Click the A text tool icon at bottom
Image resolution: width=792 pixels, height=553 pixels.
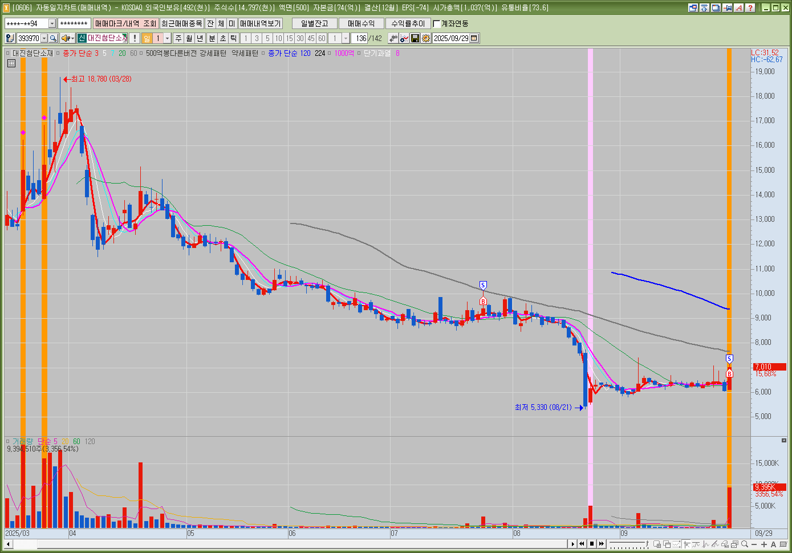point(773,544)
